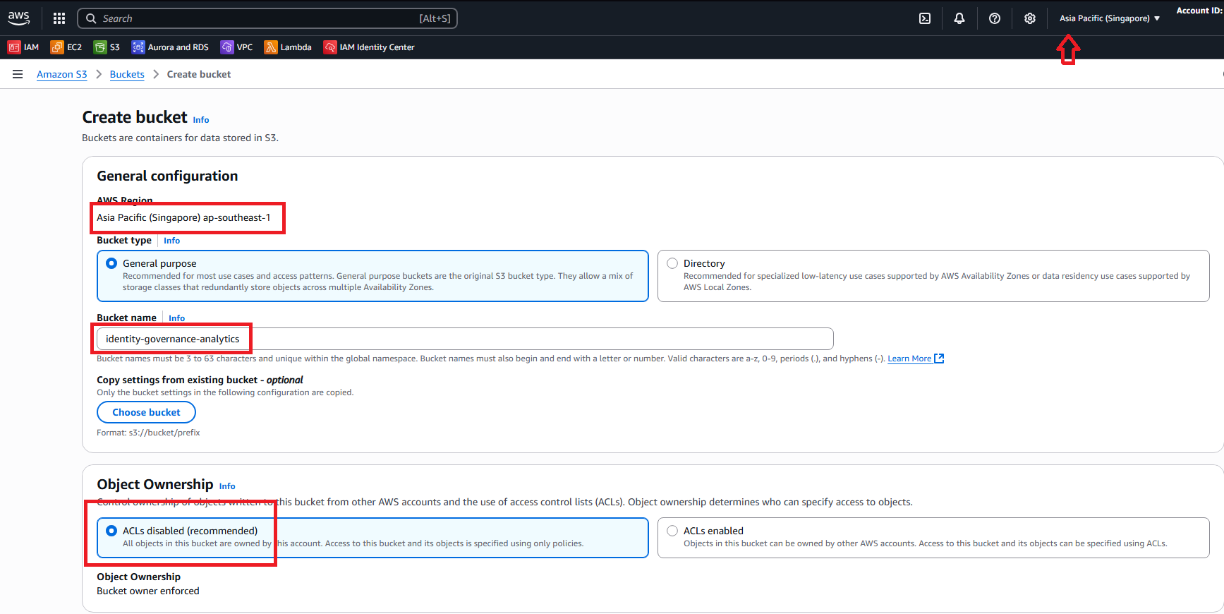Click the 'Create bucket' breadcrumb text
The image size is (1224, 614).
tap(199, 74)
